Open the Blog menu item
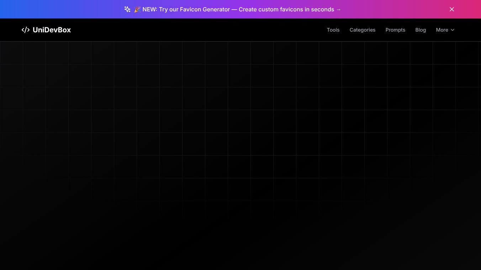481x270 pixels. pos(421,30)
